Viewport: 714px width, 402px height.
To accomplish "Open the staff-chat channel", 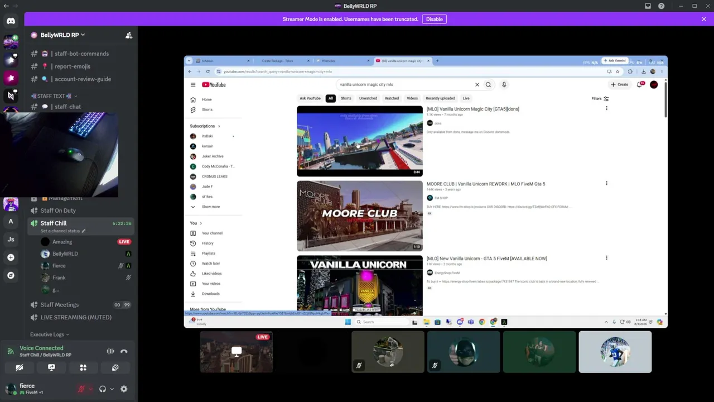I will click(x=81, y=107).
